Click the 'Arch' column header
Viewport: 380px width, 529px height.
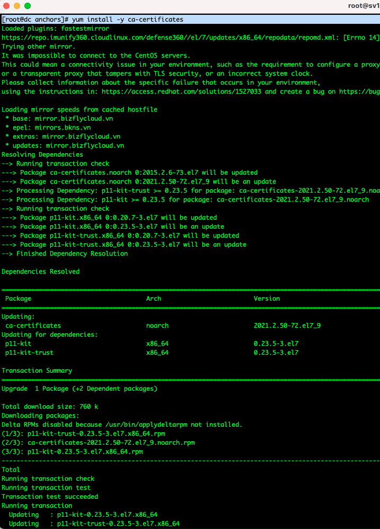point(153,299)
